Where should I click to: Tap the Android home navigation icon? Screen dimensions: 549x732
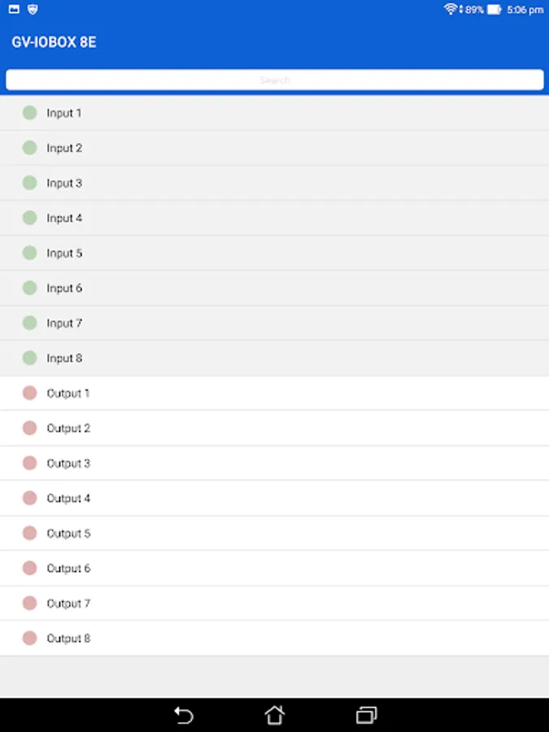pos(275,715)
